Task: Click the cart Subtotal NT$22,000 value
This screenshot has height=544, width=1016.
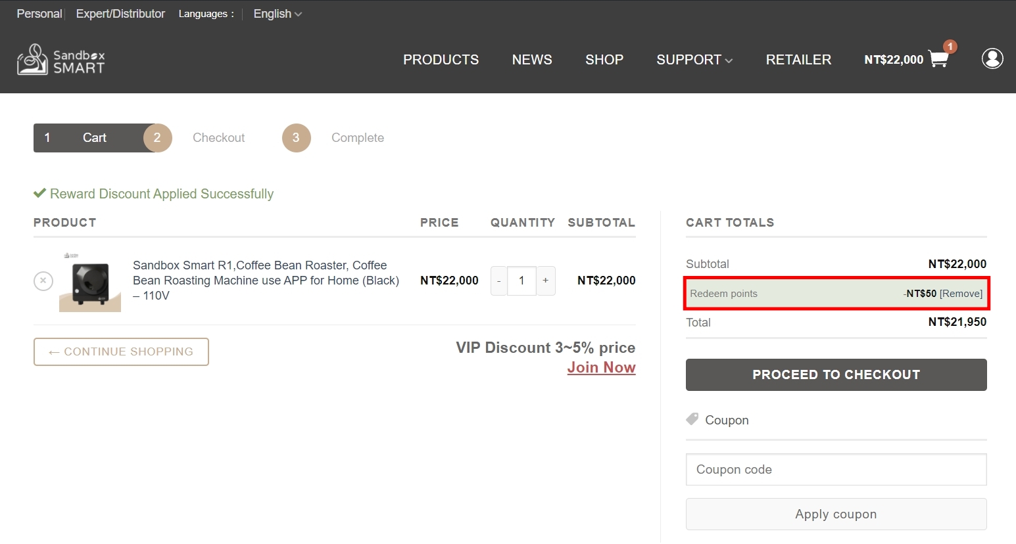Action: pyautogui.click(x=957, y=264)
